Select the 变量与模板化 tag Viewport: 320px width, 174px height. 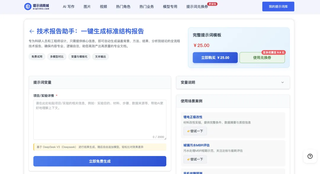click(79, 57)
